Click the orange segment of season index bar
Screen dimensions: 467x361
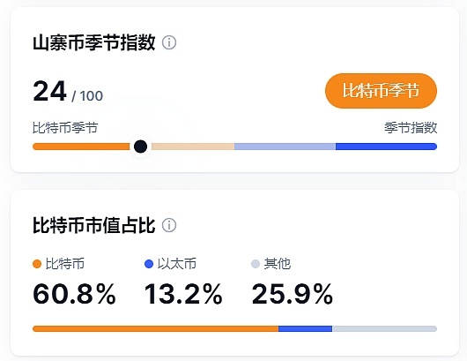point(81,147)
